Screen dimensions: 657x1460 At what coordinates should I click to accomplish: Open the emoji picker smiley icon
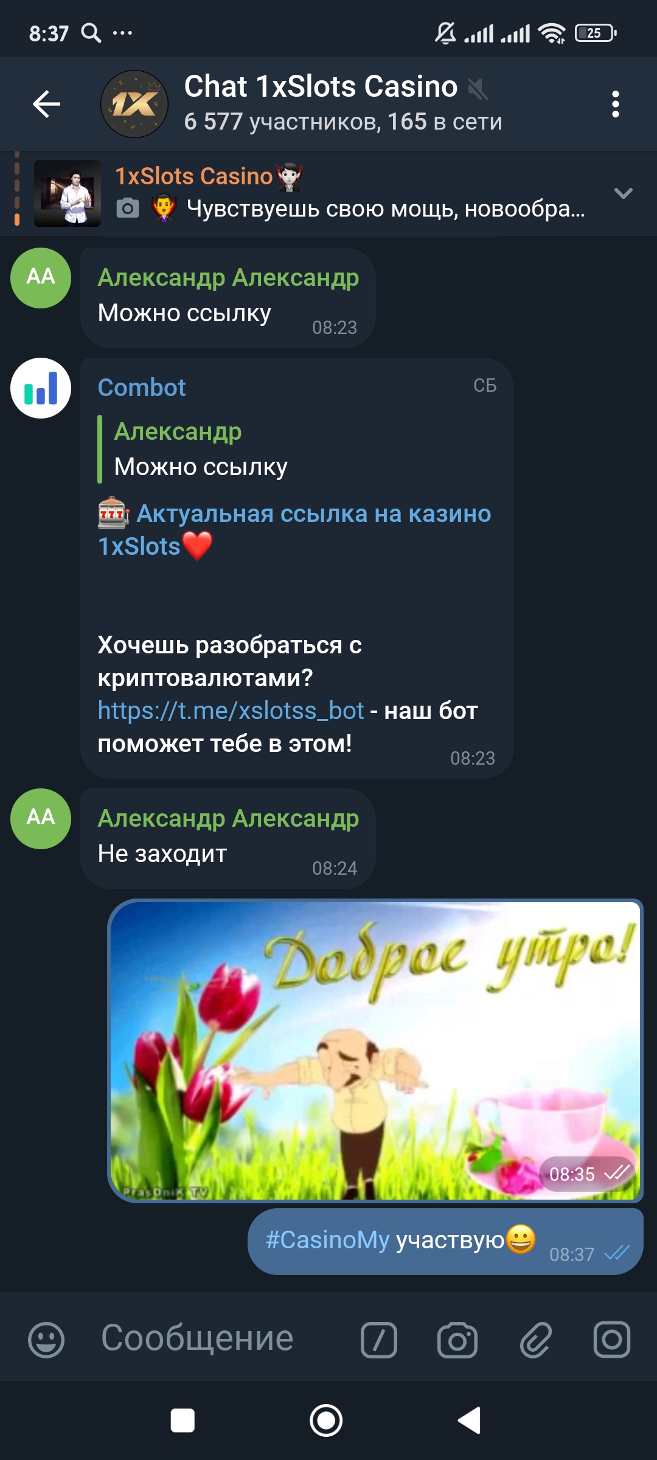pyautogui.click(x=46, y=1340)
